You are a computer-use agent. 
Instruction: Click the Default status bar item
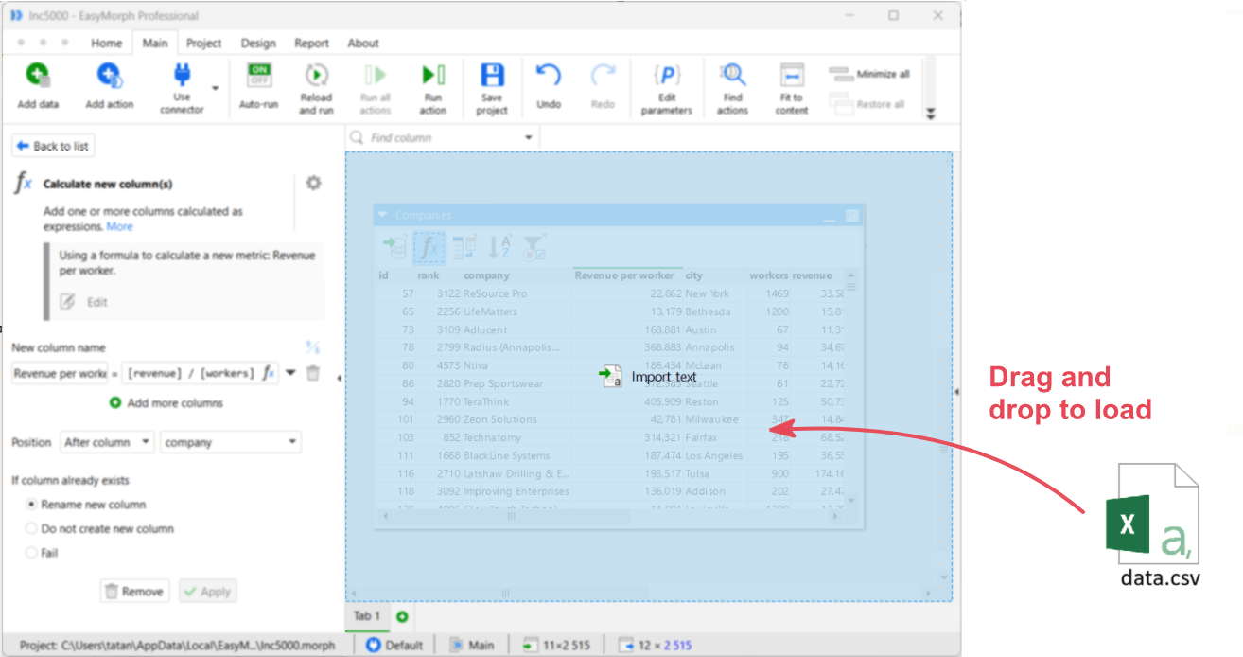(394, 645)
